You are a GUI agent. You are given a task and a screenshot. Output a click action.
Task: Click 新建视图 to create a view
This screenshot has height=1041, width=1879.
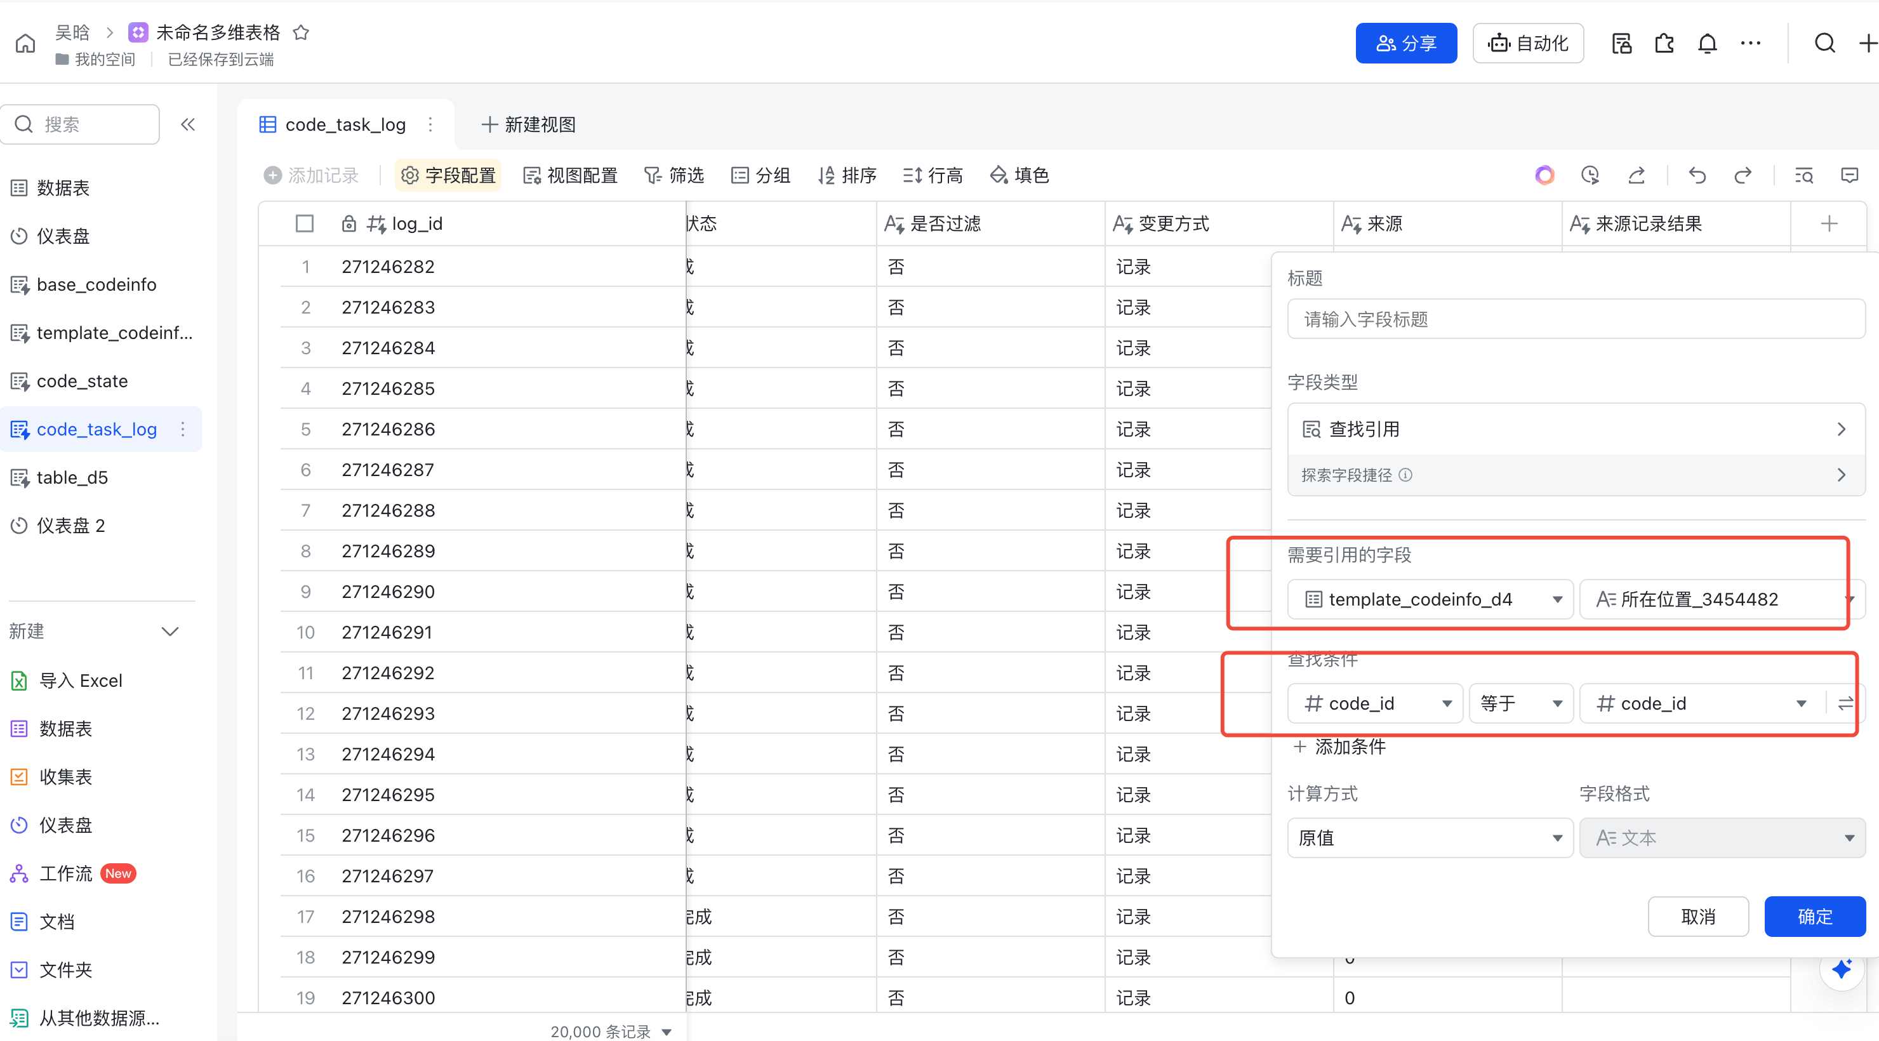coord(529,124)
